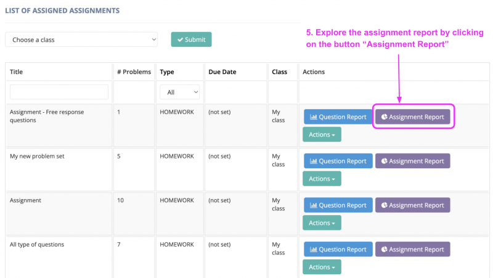Click the checkmark icon on the Submit button

click(x=180, y=39)
